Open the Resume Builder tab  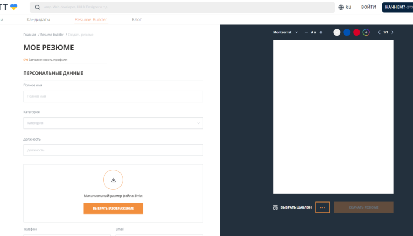point(91,19)
